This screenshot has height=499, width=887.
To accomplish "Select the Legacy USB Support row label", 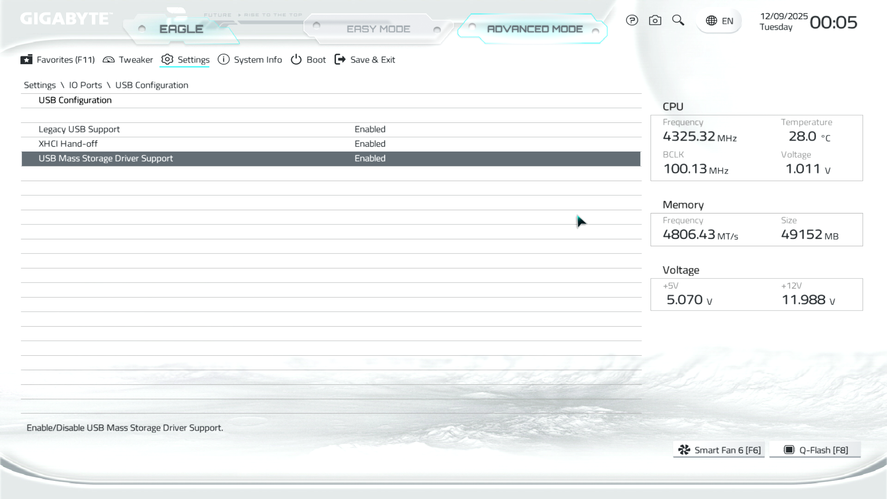I will [79, 129].
